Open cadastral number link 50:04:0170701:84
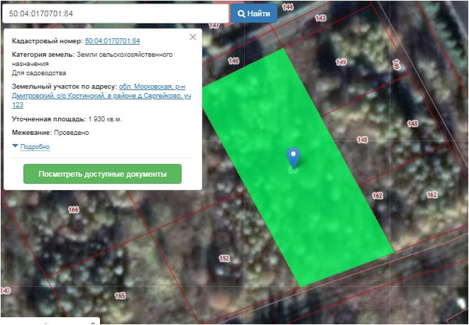 coord(112,41)
